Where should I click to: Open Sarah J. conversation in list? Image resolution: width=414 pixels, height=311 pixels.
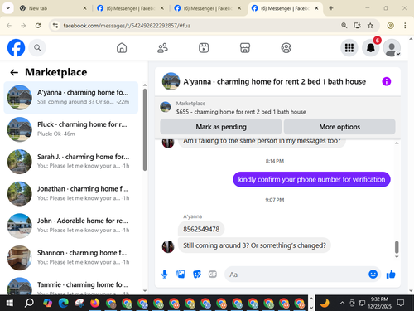(x=71, y=162)
